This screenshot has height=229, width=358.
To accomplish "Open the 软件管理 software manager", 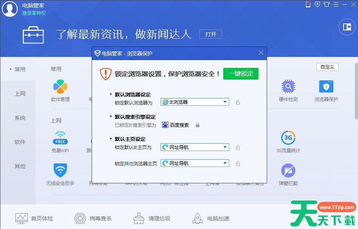I will pyautogui.click(x=60, y=90).
